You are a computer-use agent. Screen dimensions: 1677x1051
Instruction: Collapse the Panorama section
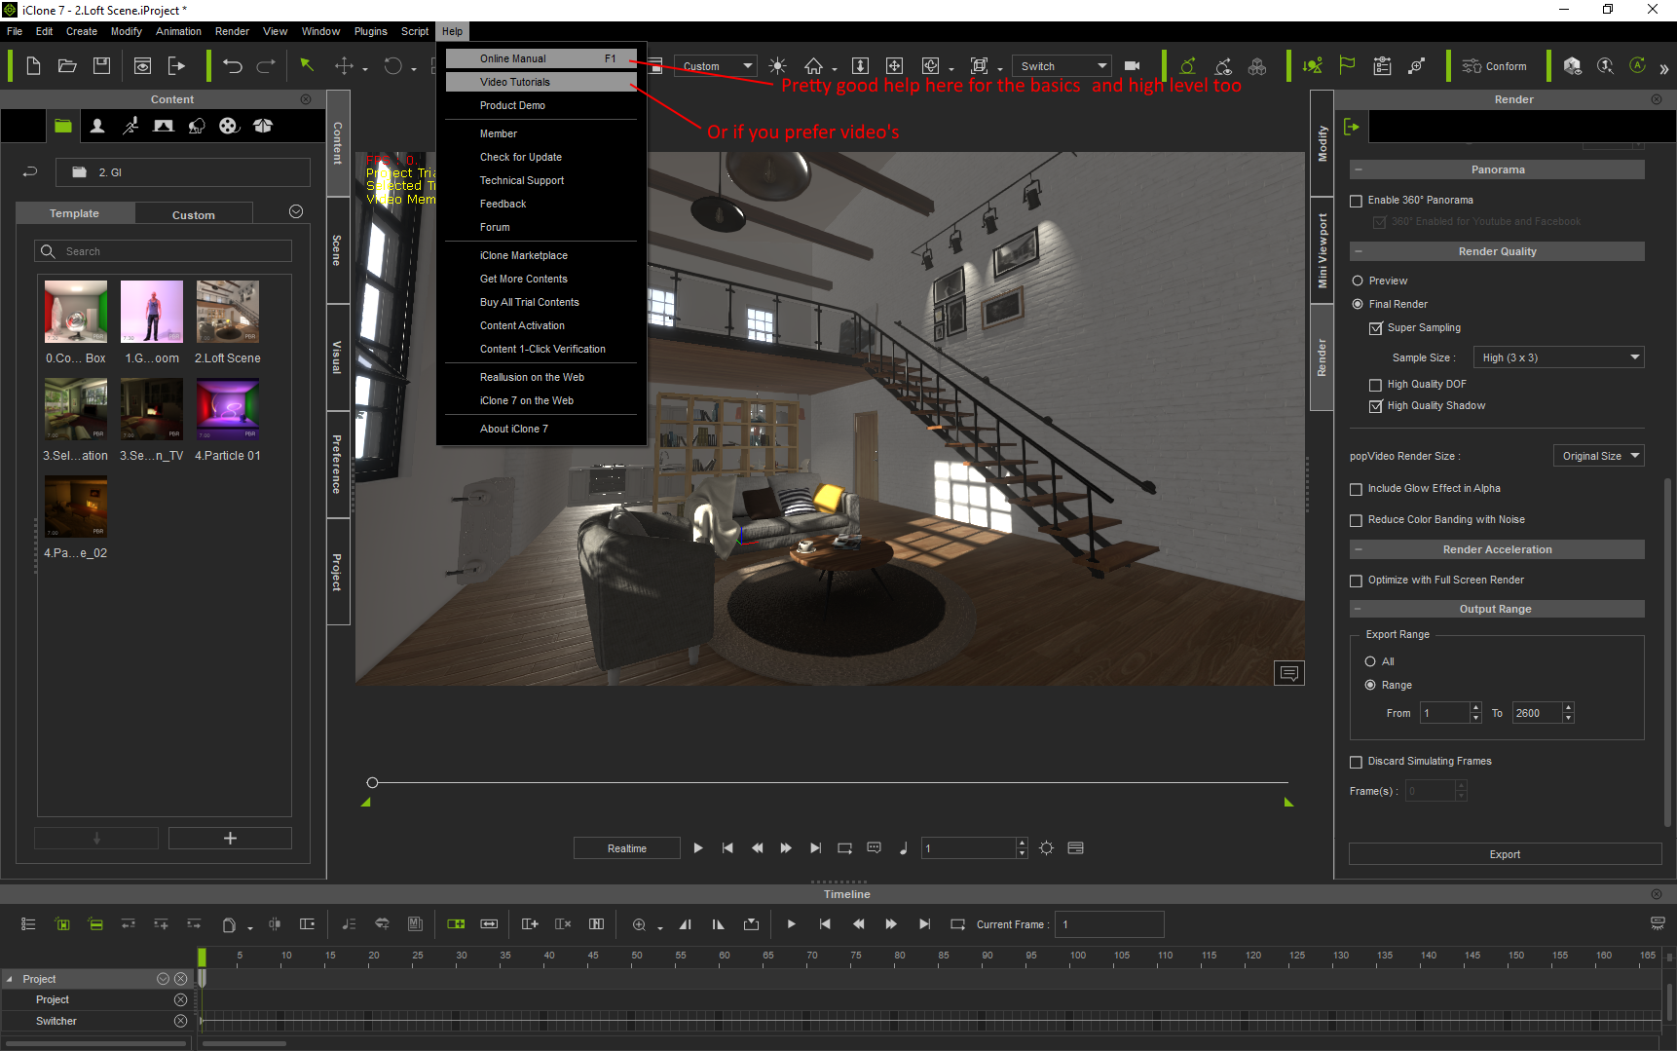(1357, 169)
